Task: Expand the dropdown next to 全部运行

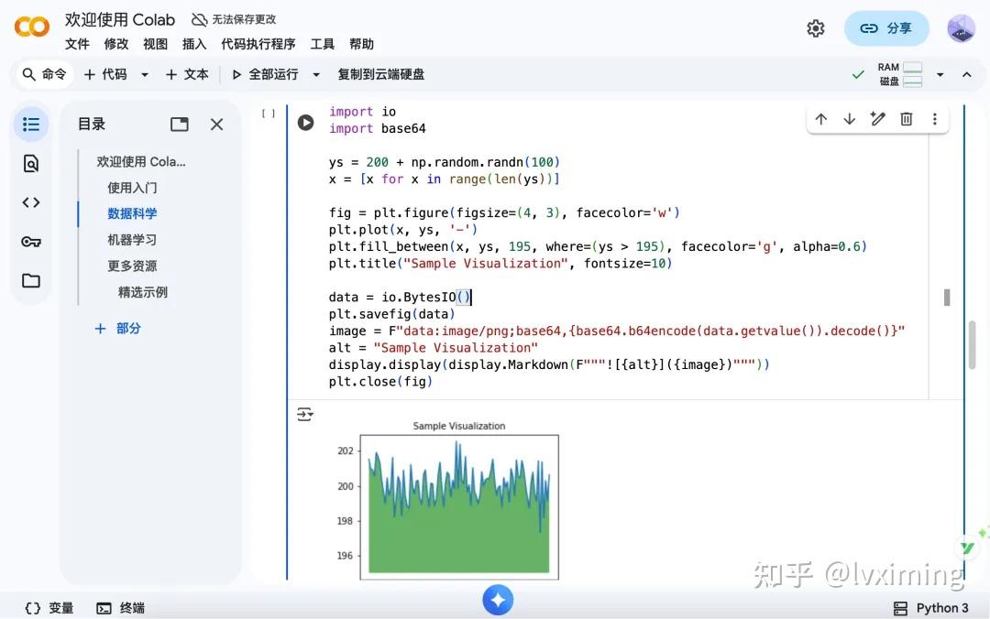Action: (316, 74)
